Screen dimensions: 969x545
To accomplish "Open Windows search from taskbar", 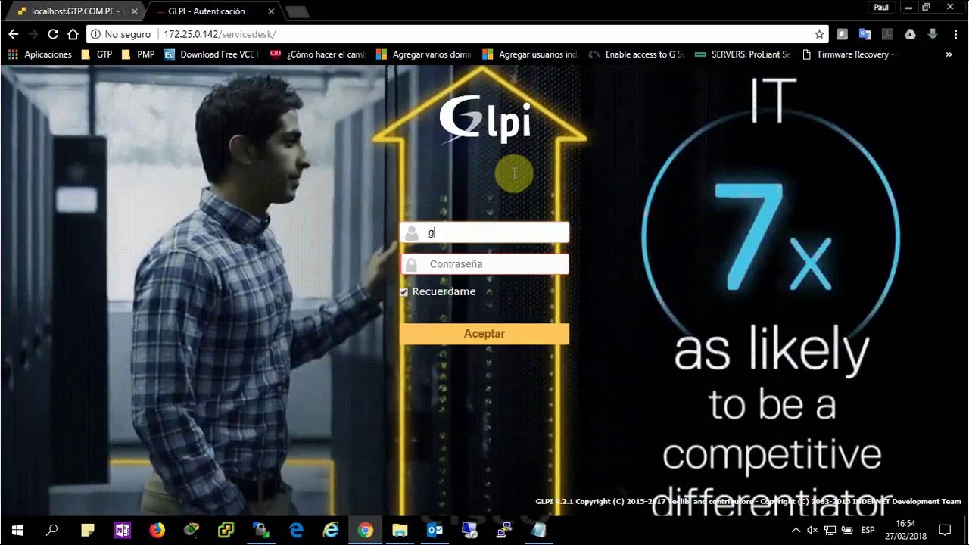I will [52, 530].
